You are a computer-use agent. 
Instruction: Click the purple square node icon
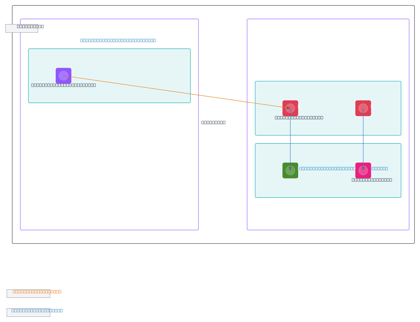click(63, 76)
